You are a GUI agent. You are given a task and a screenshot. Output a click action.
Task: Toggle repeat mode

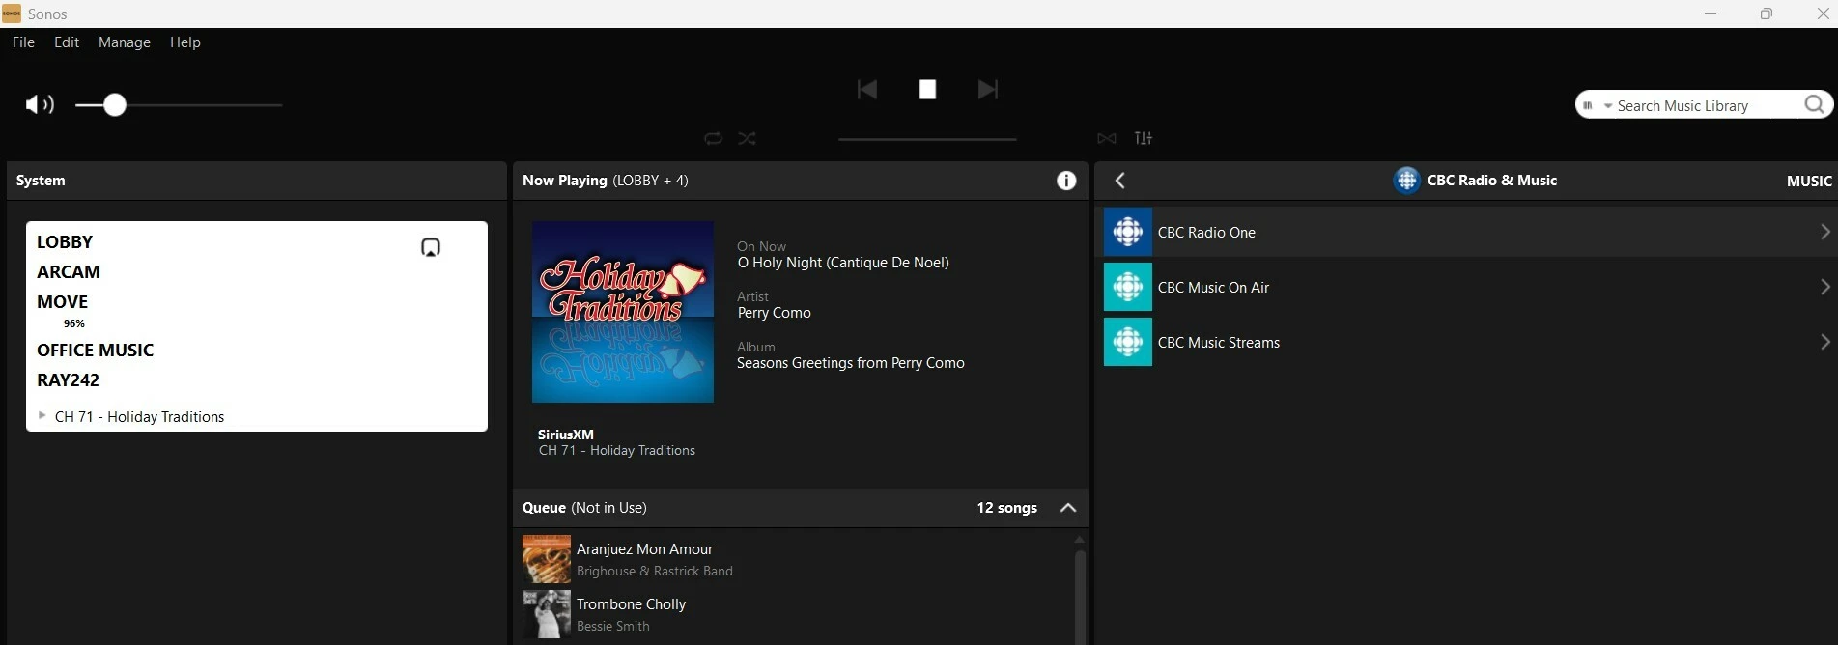[x=713, y=138]
